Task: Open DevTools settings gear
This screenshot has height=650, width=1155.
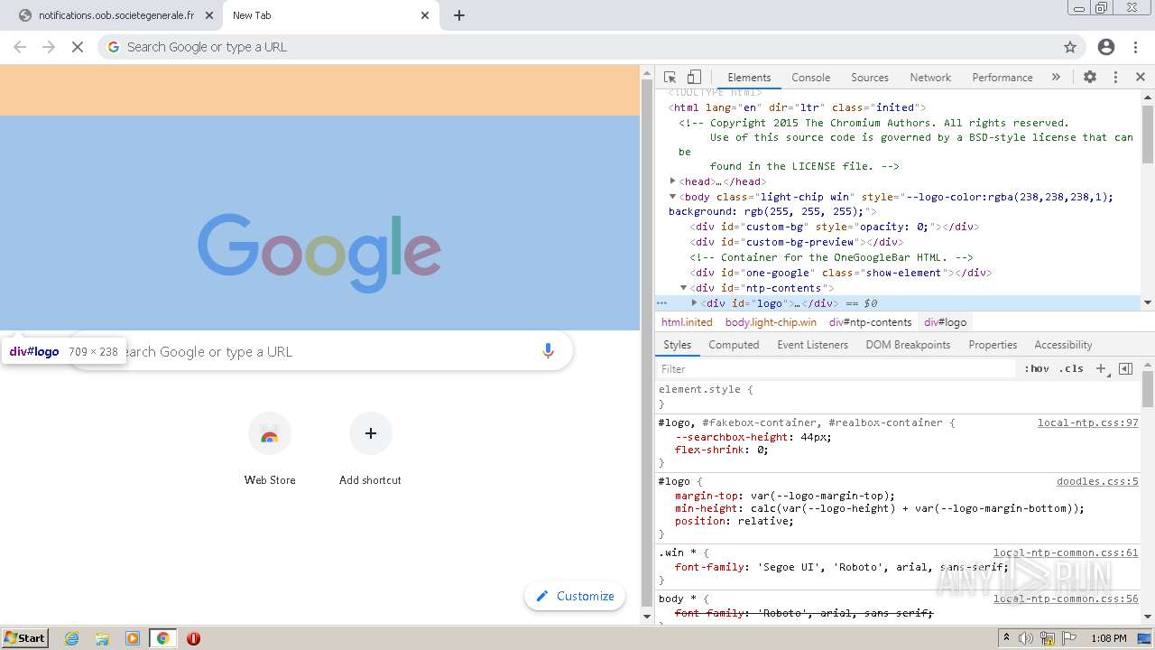Action: click(x=1090, y=78)
